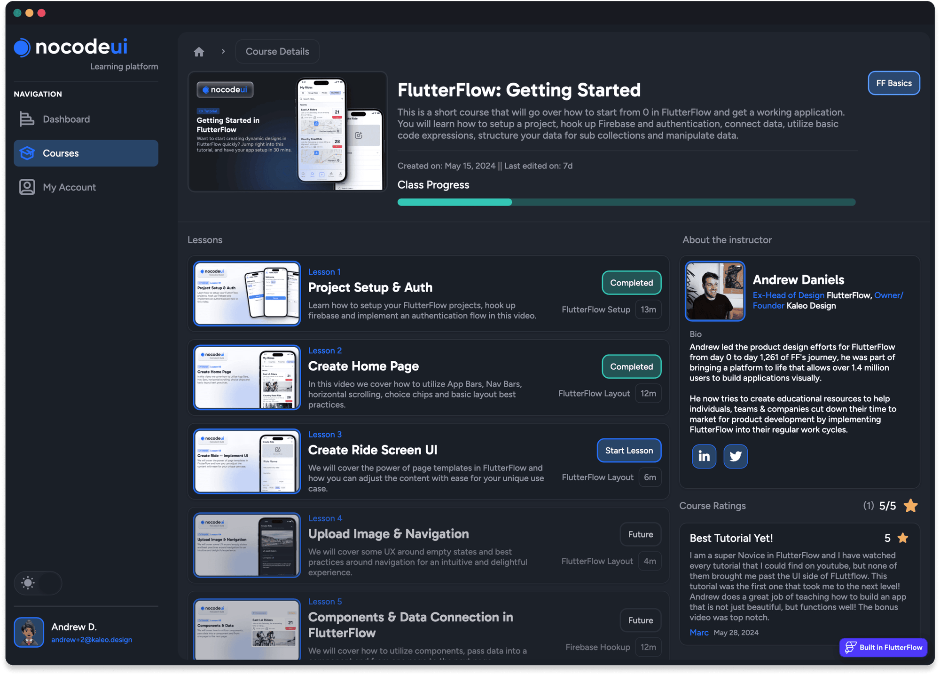Open the Lesson 2 video thumbnail
This screenshot has height=675, width=940.
247,377
